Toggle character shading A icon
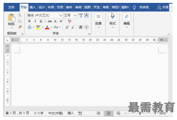This screenshot has height=120, width=177. click(80, 27)
